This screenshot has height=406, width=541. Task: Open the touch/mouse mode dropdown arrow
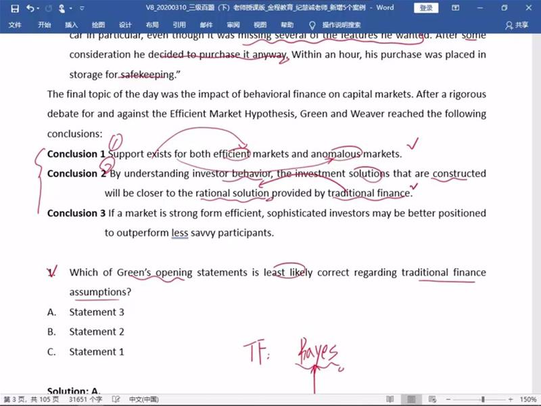pyautogui.click(x=71, y=8)
